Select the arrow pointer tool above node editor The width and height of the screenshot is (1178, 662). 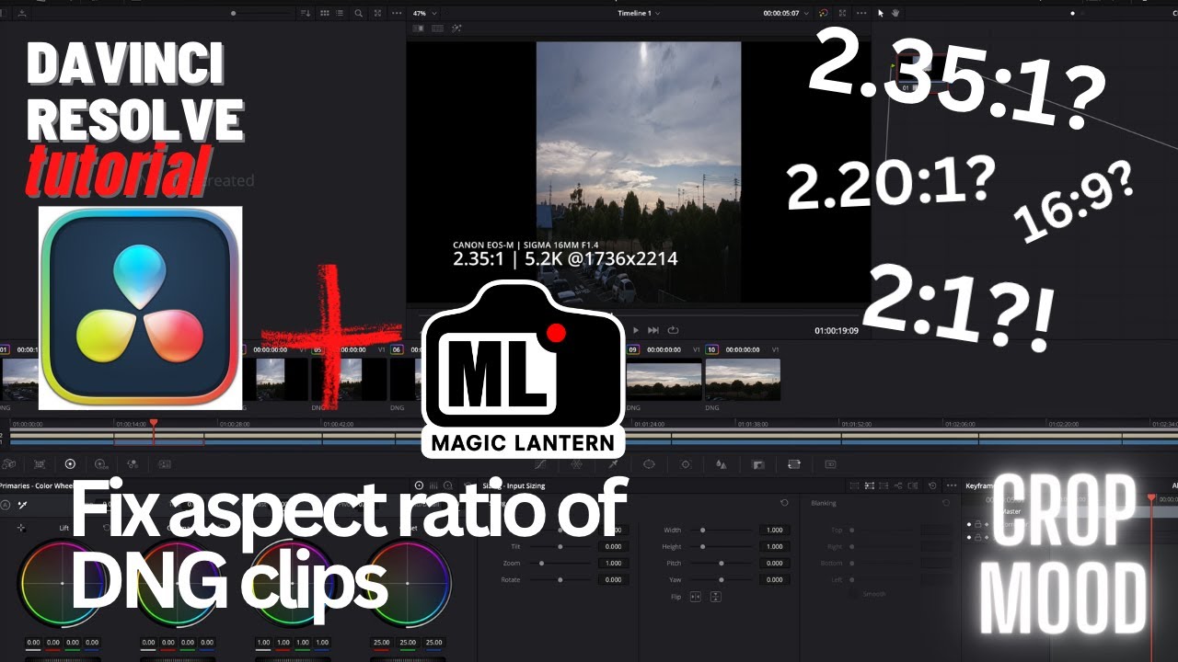881,13
